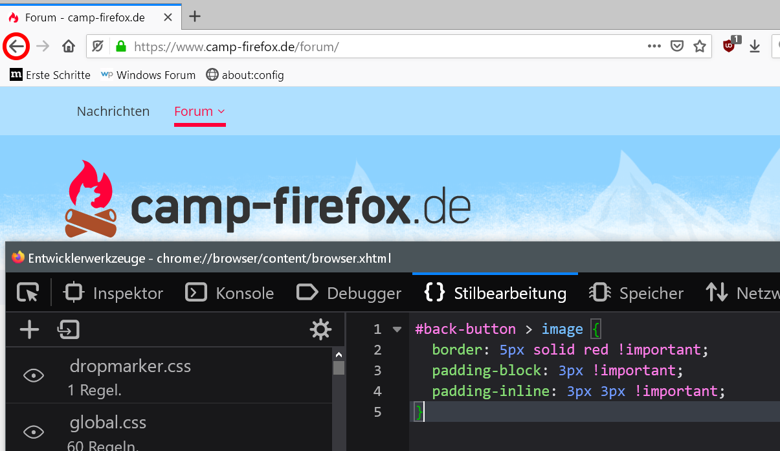This screenshot has width=780, height=451.
Task: Activate the element picker tool in devtools
Action: click(28, 293)
